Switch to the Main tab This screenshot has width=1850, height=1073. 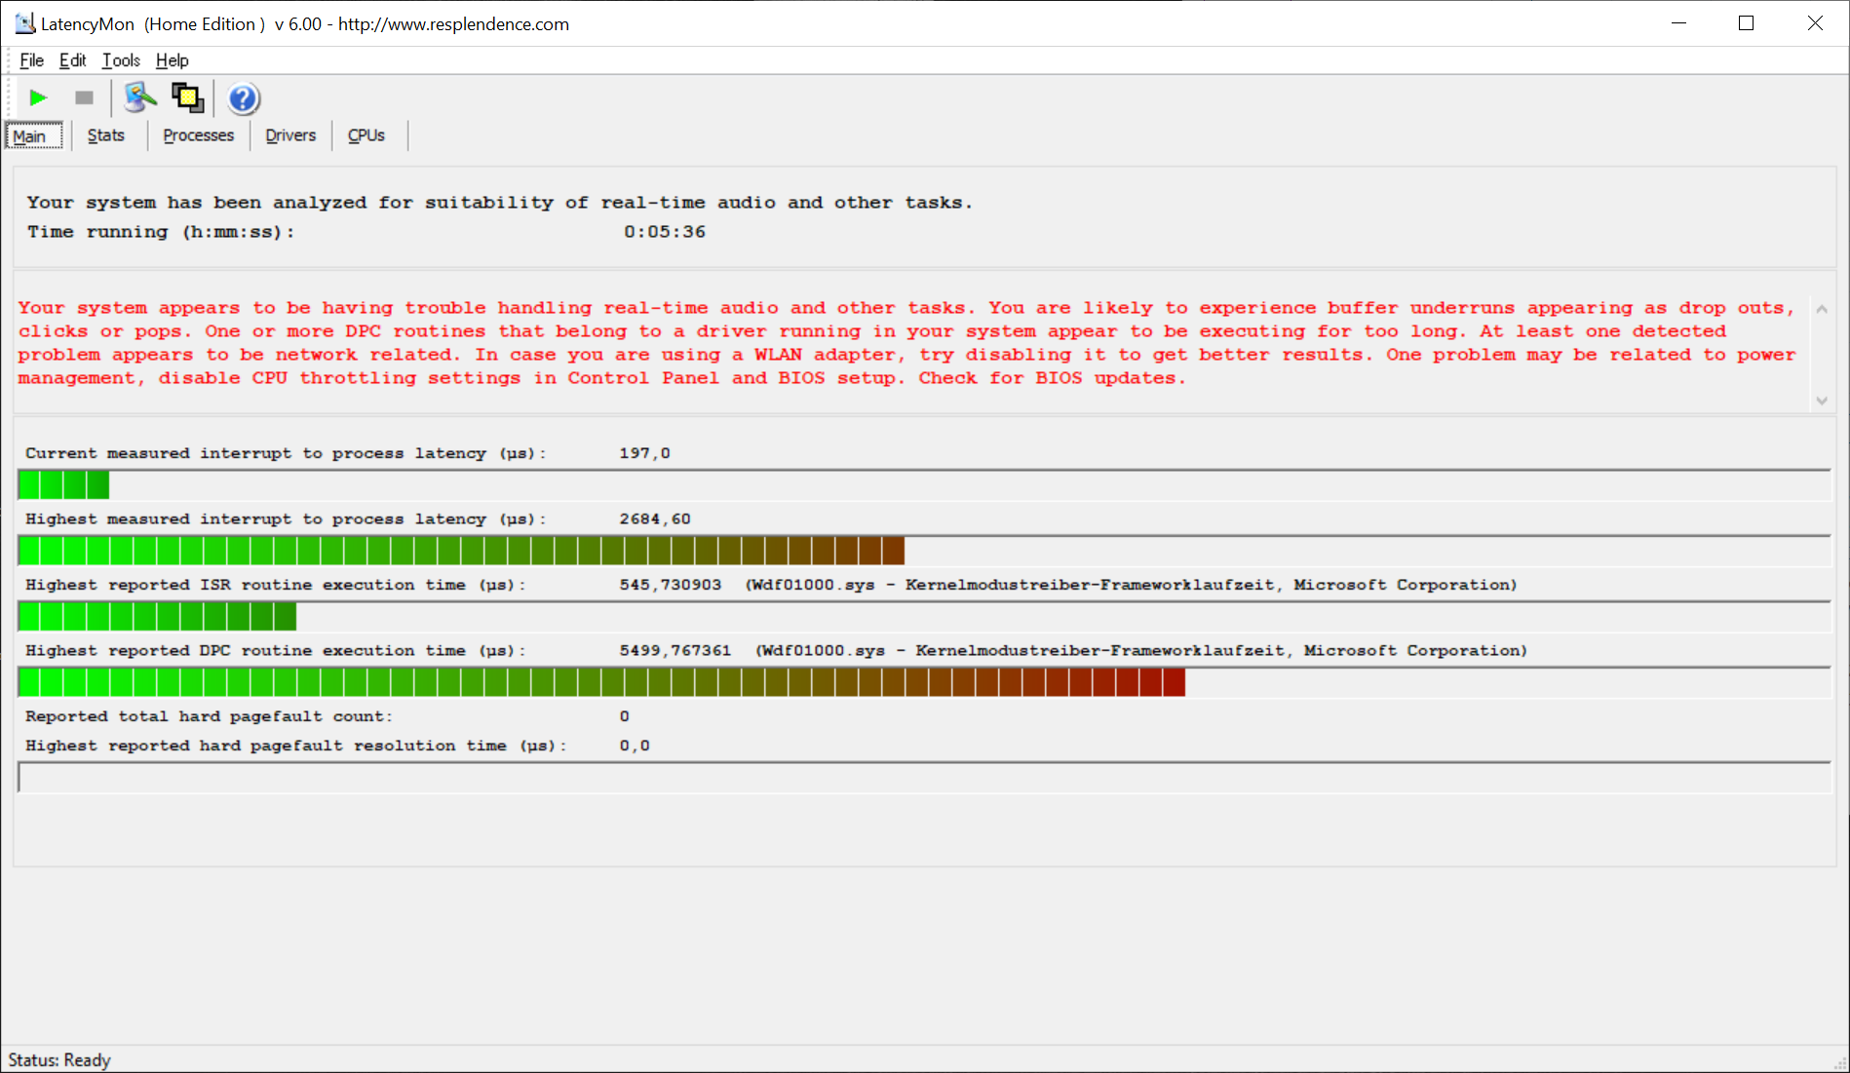click(x=35, y=135)
